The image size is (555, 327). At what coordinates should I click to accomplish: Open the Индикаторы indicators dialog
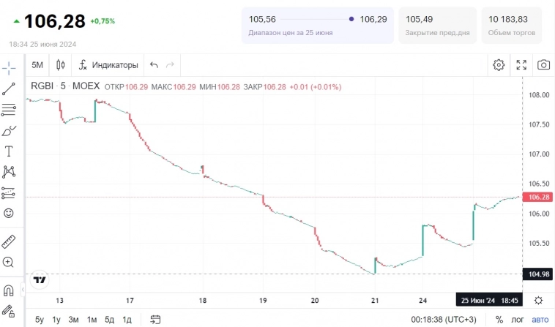108,65
